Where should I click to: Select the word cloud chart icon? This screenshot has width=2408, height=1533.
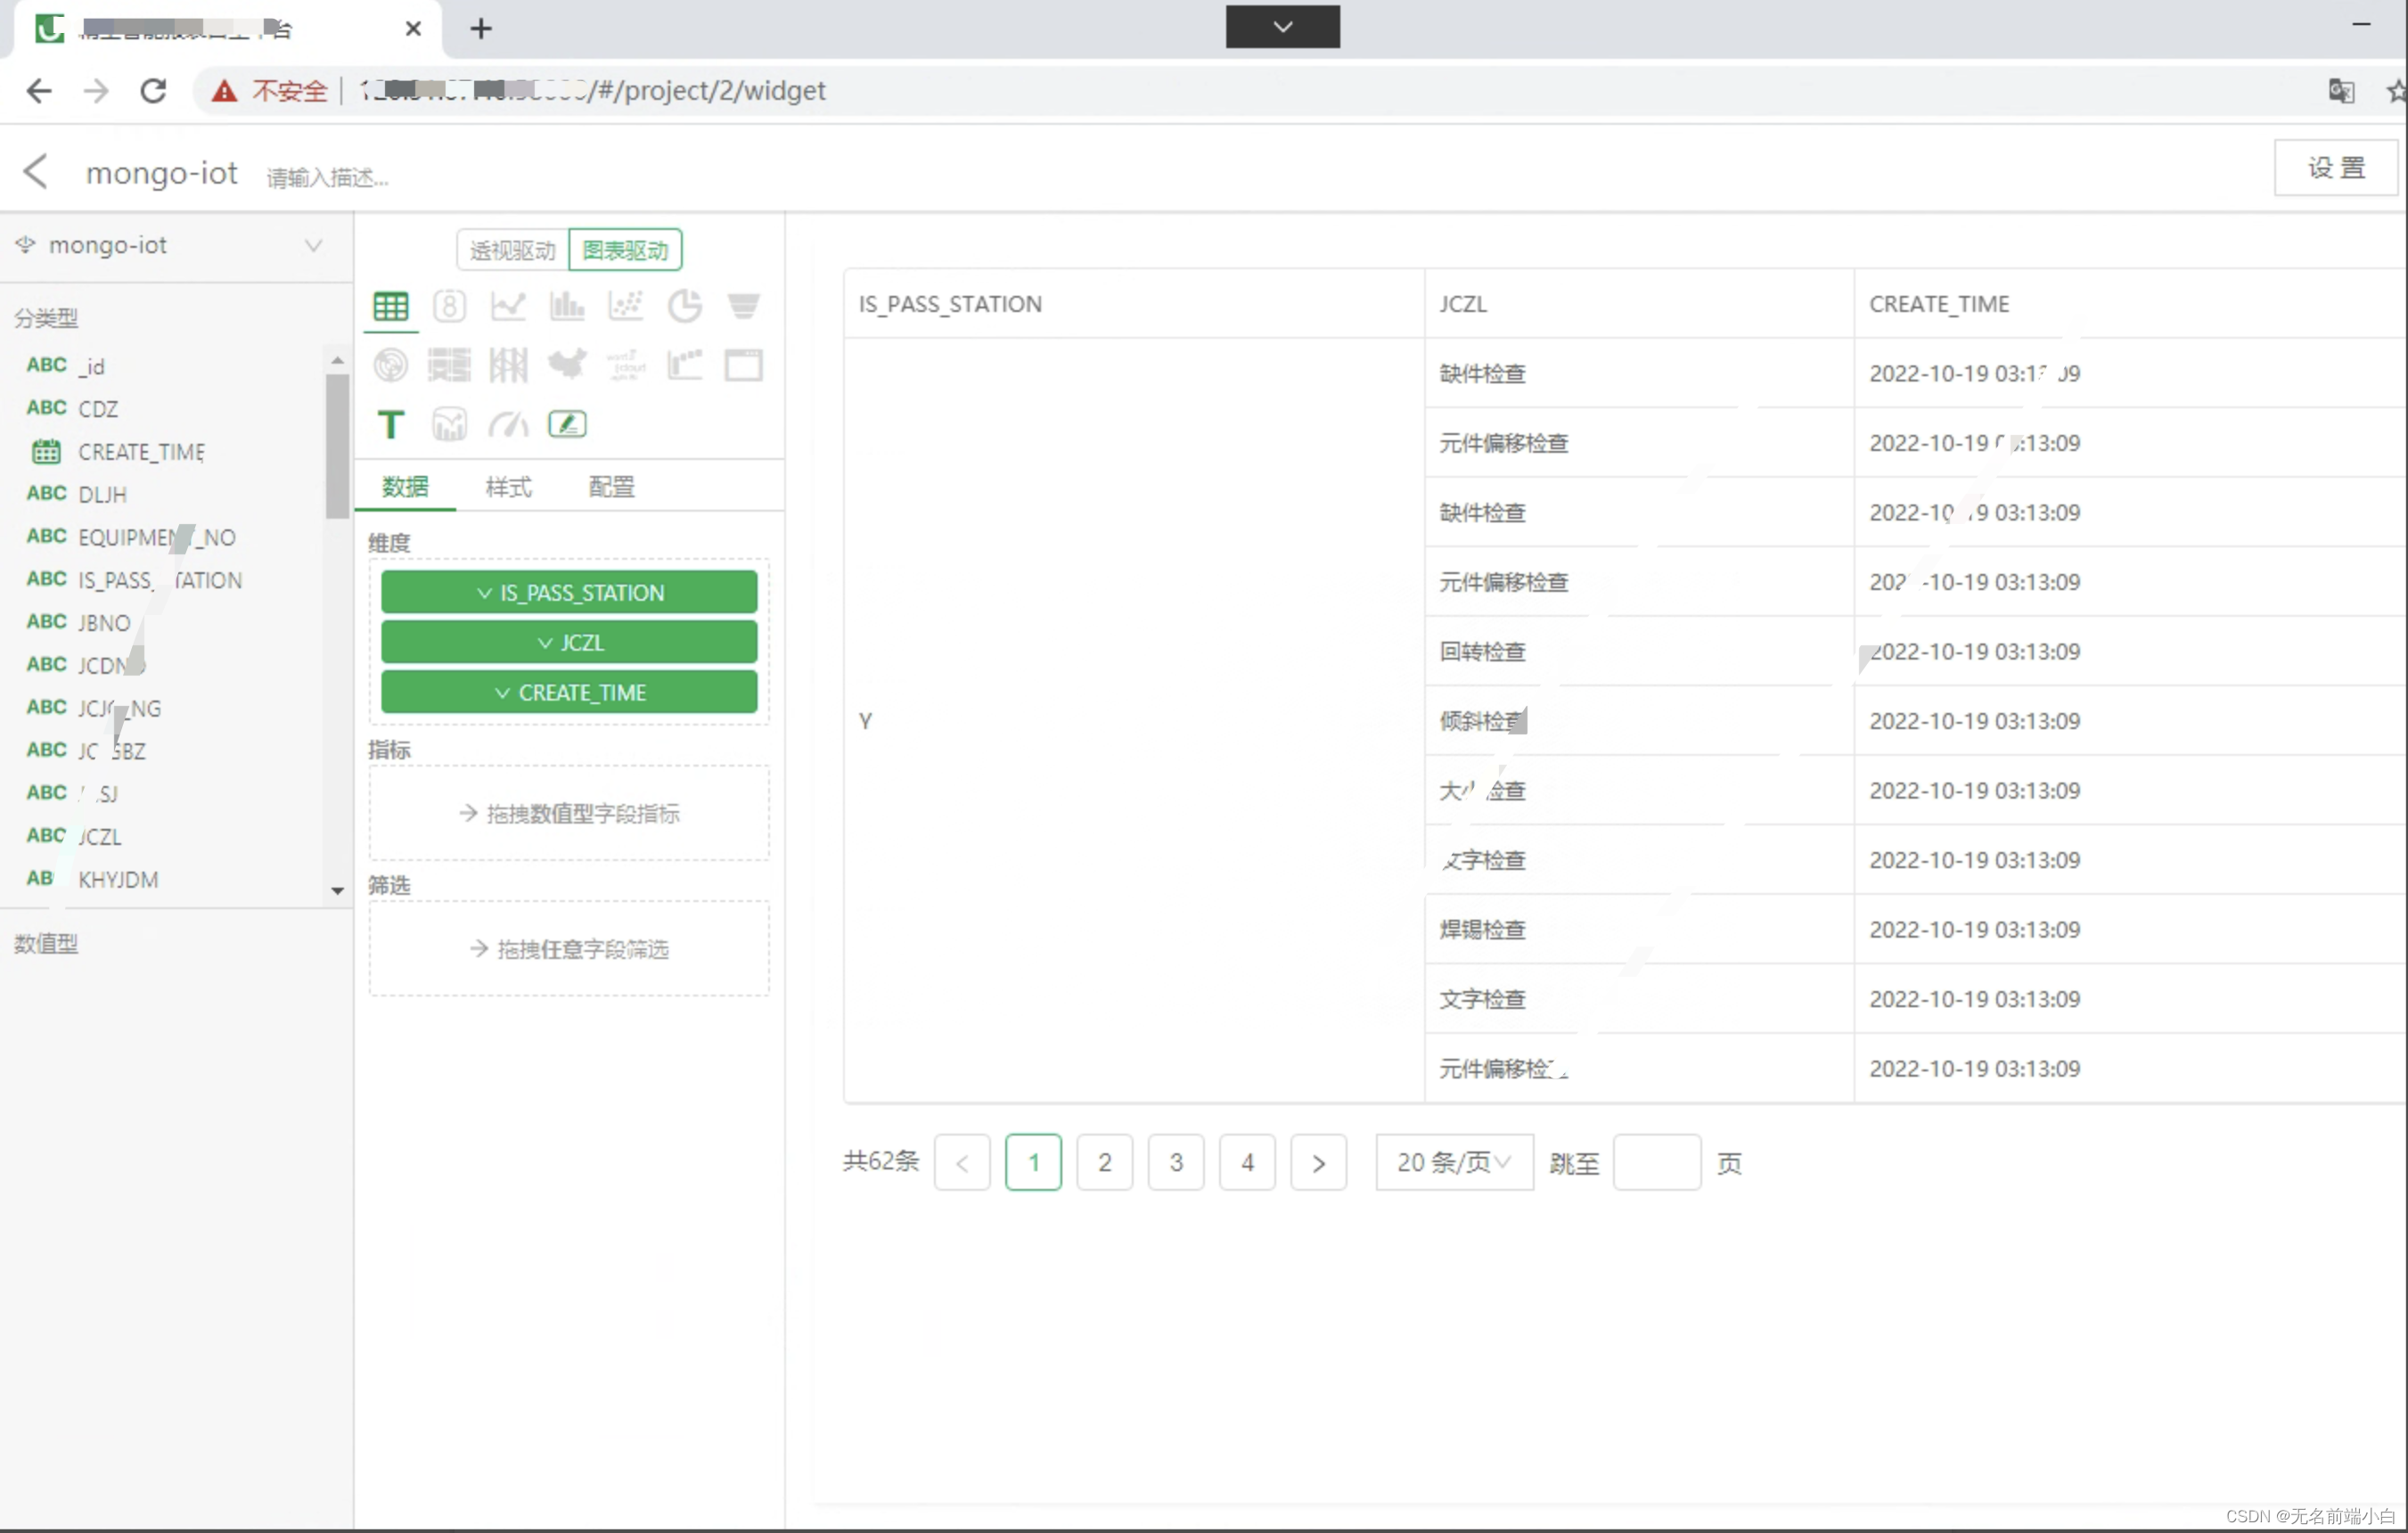(x=626, y=365)
